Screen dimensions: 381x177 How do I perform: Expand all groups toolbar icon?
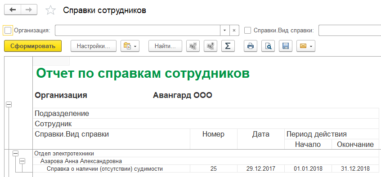211,46
